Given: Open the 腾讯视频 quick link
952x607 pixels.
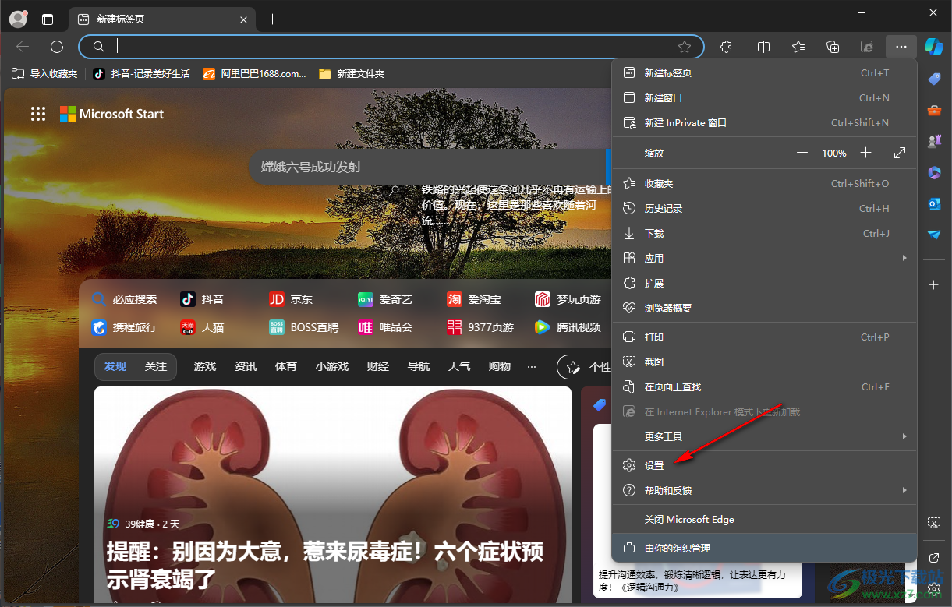Looking at the screenshot, I should pos(568,327).
